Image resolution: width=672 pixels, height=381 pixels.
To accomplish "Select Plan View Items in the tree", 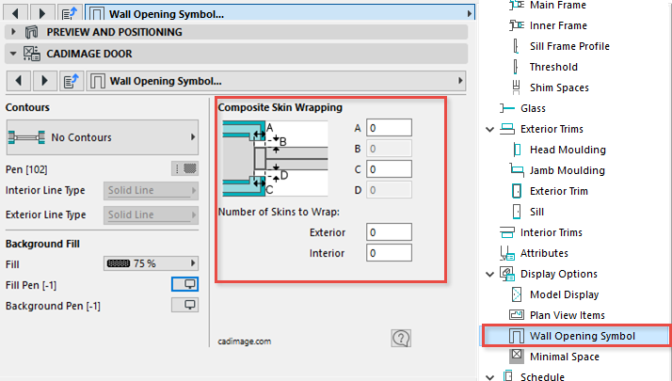I will point(568,315).
